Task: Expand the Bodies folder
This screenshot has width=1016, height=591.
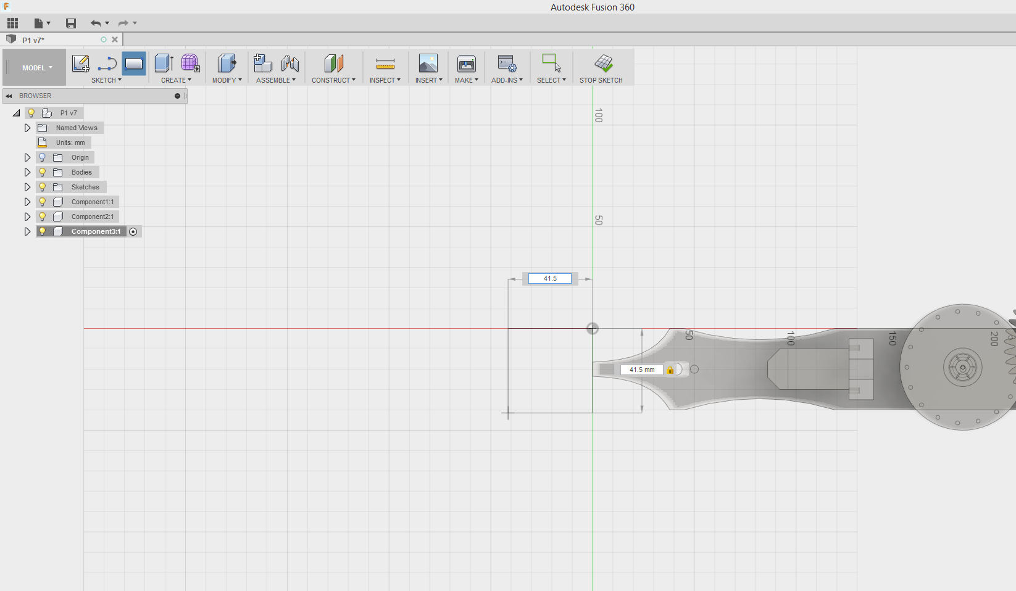Action: tap(27, 172)
